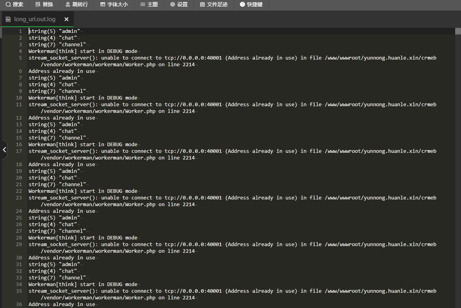Click the line 23 stream_socket_server() error text
Screen dimensions: 461x308
[x=231, y=198]
